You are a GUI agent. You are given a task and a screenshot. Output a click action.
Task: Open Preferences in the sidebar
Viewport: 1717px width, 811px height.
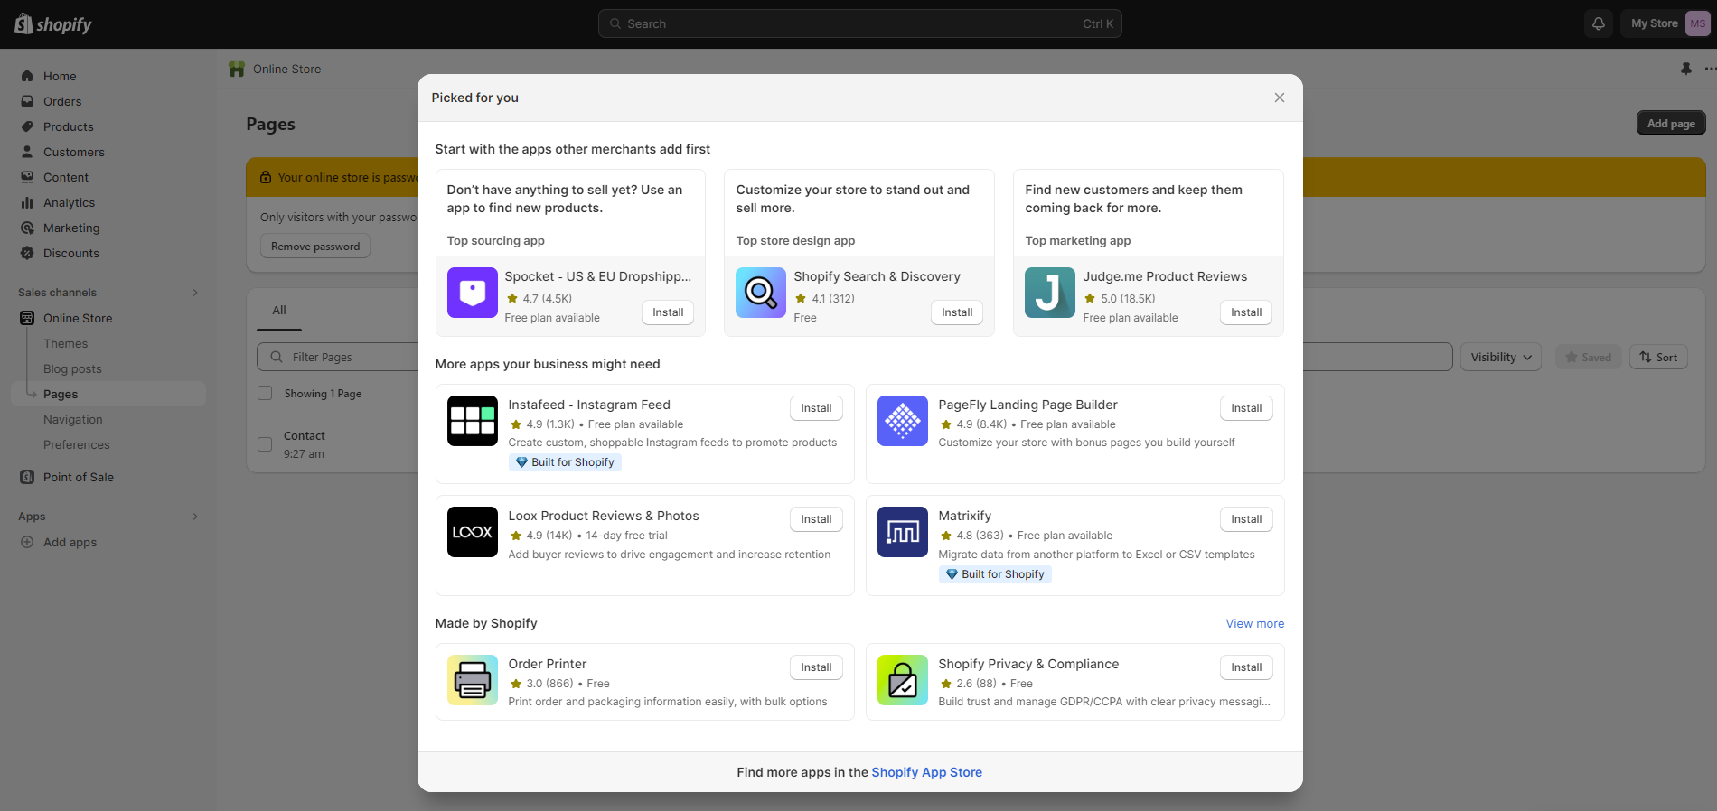click(x=76, y=444)
